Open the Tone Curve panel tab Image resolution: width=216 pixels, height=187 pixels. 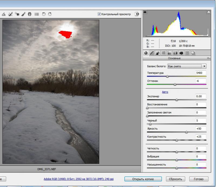click(152, 53)
